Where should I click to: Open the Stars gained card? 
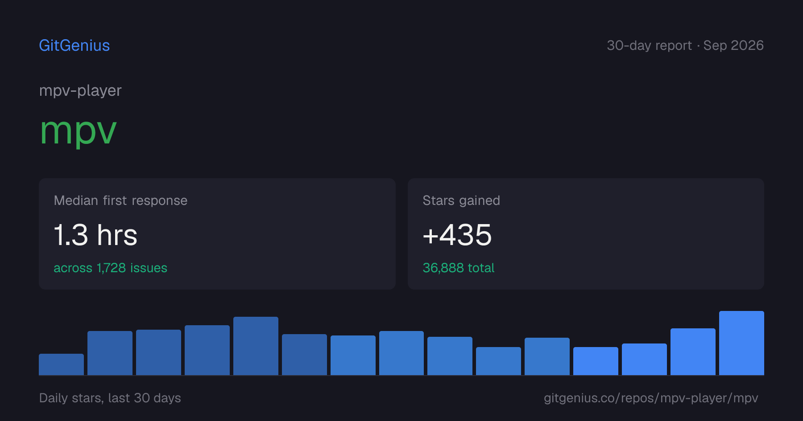pyautogui.click(x=586, y=234)
